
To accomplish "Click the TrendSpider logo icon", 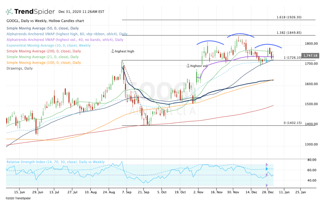I will coord(9,12).
